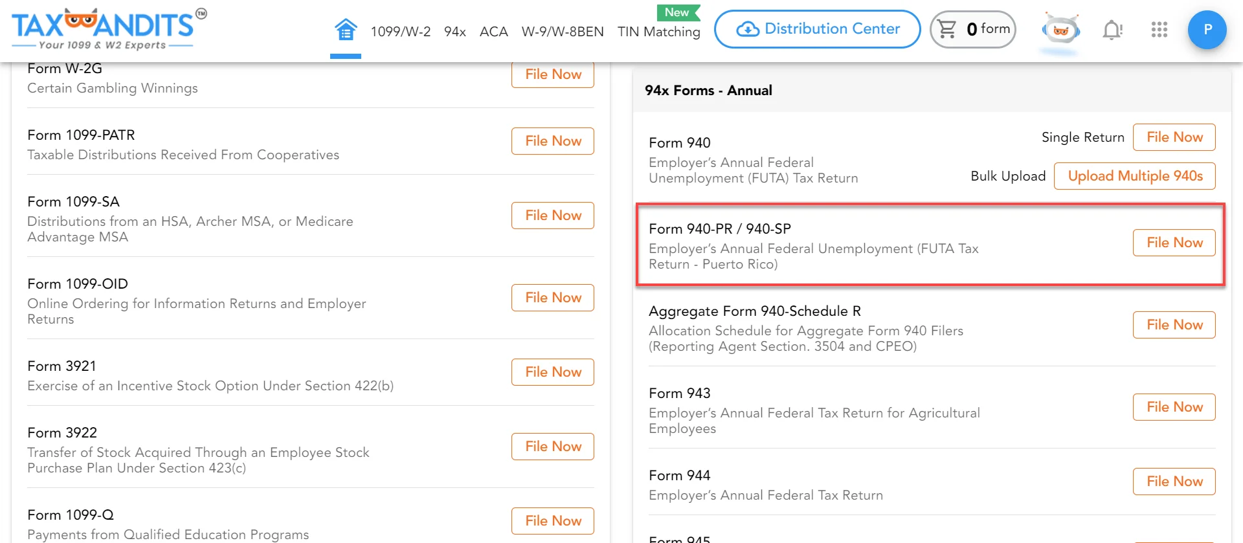This screenshot has height=543, width=1243.
Task: Open the 1099/W-2 menu
Action: [x=401, y=32]
